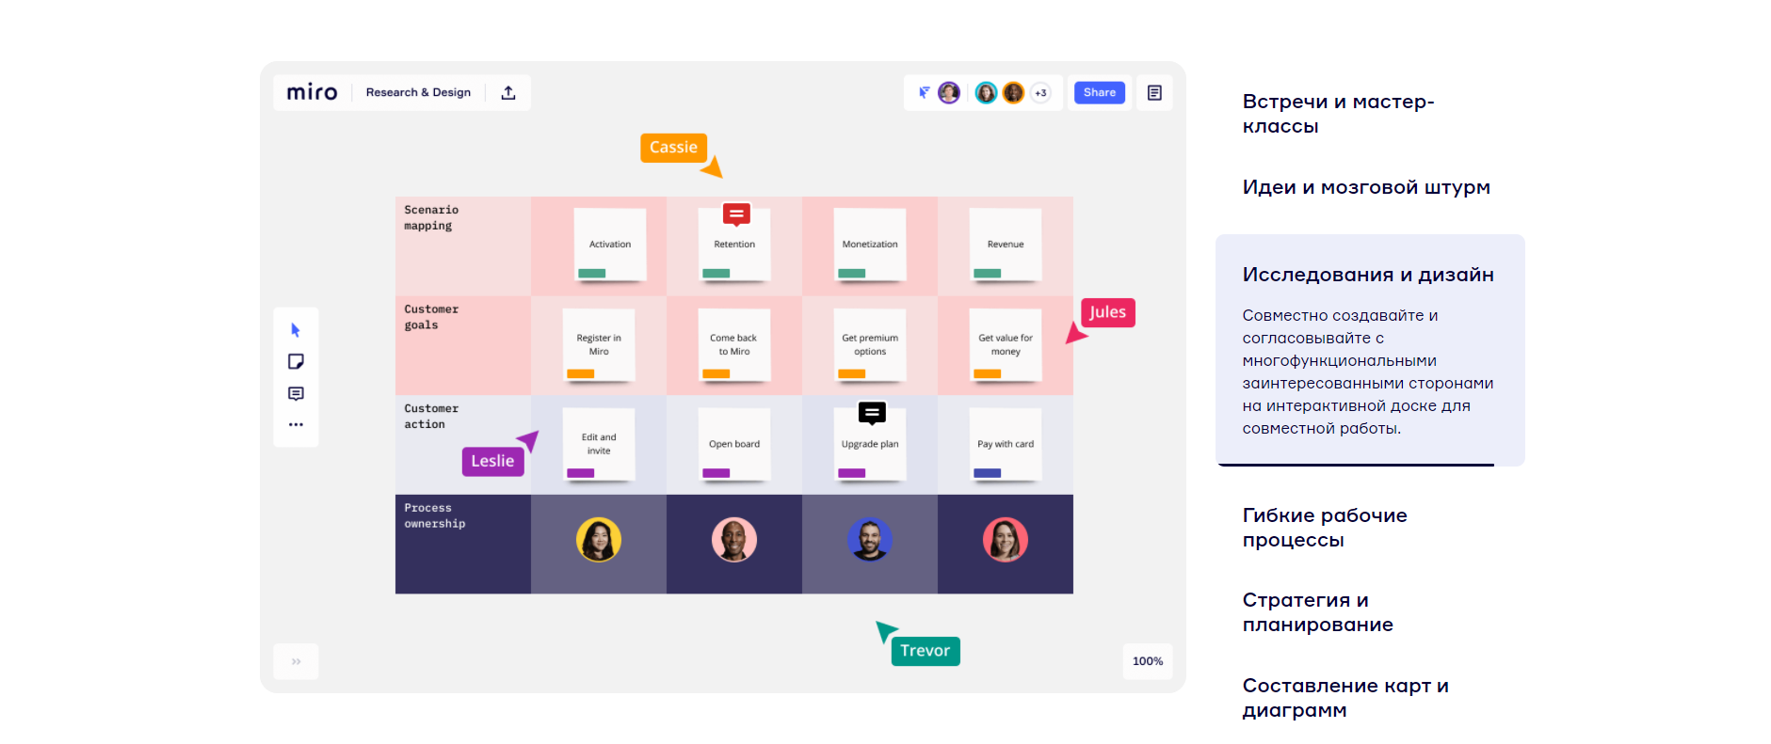Select the Monetization sticky note
This screenshot has height=744, width=1771.
[870, 245]
